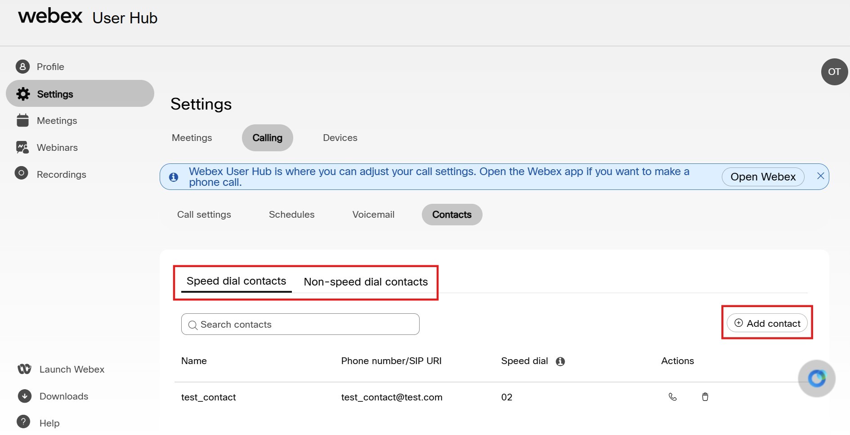The image size is (850, 435).
Task: Click the Name column header
Action: point(194,361)
